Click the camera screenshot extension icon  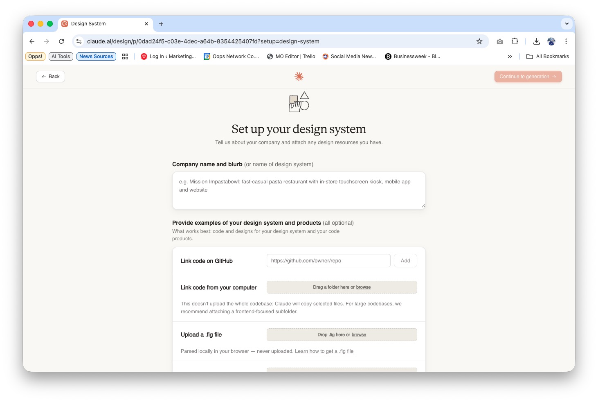500,41
